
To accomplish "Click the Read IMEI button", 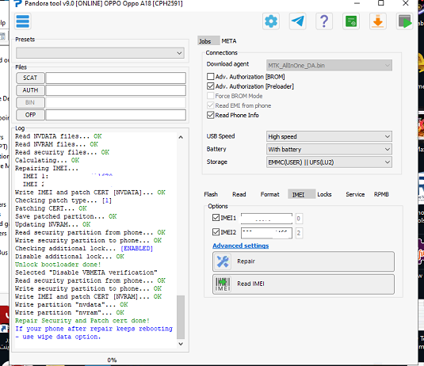I will click(304, 284).
